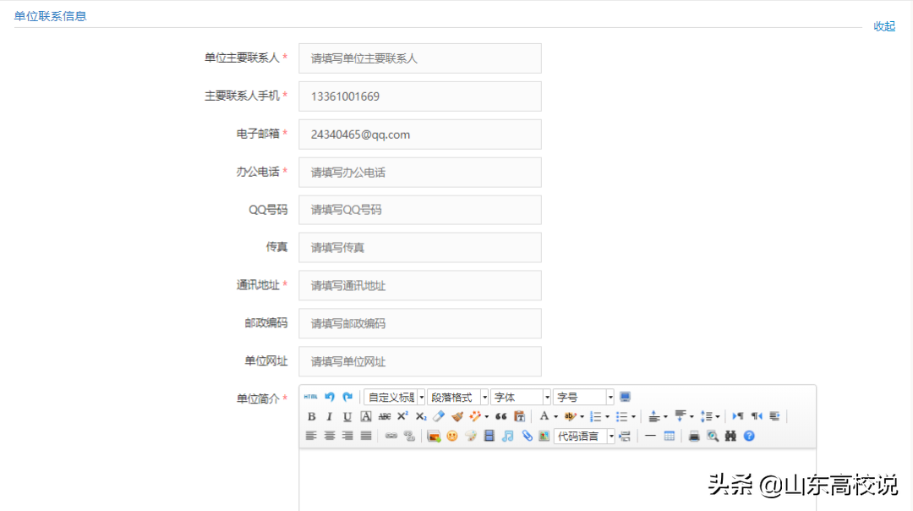
Task: Collapse the section using the 收起 link
Action: pyautogui.click(x=884, y=26)
